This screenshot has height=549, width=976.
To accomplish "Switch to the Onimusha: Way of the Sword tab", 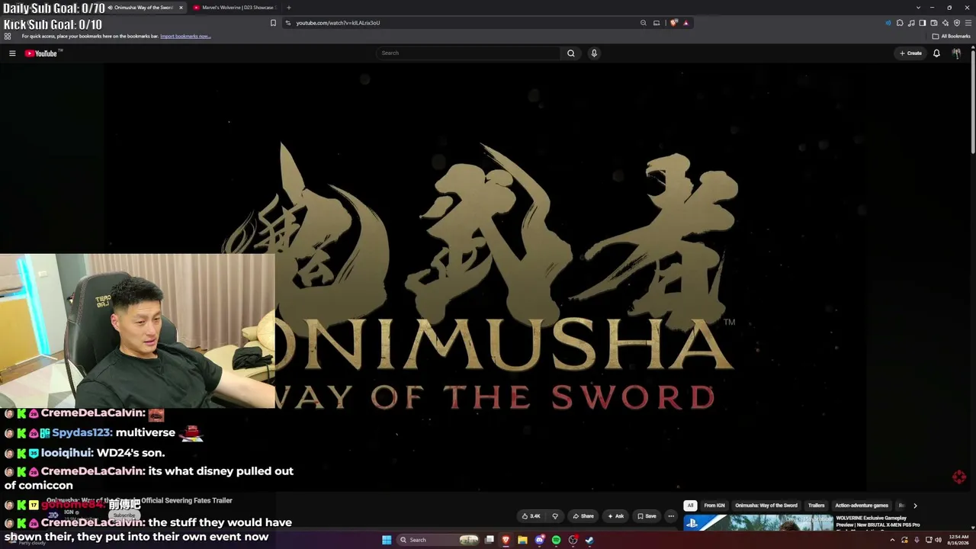I will click(142, 8).
